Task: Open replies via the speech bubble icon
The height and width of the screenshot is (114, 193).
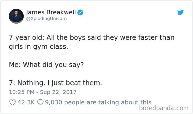Action: 40,102
